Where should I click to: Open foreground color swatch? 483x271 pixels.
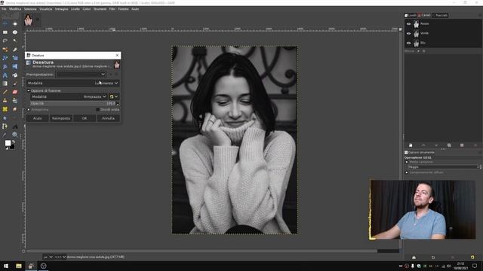pyautogui.click(x=8, y=143)
